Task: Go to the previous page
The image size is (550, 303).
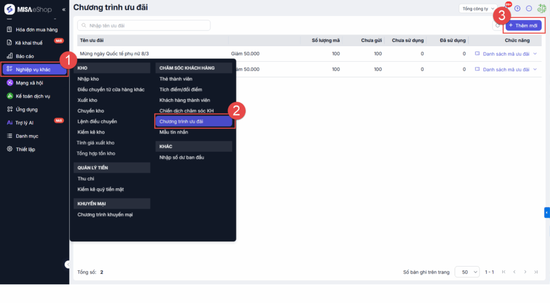Action: pos(514,272)
